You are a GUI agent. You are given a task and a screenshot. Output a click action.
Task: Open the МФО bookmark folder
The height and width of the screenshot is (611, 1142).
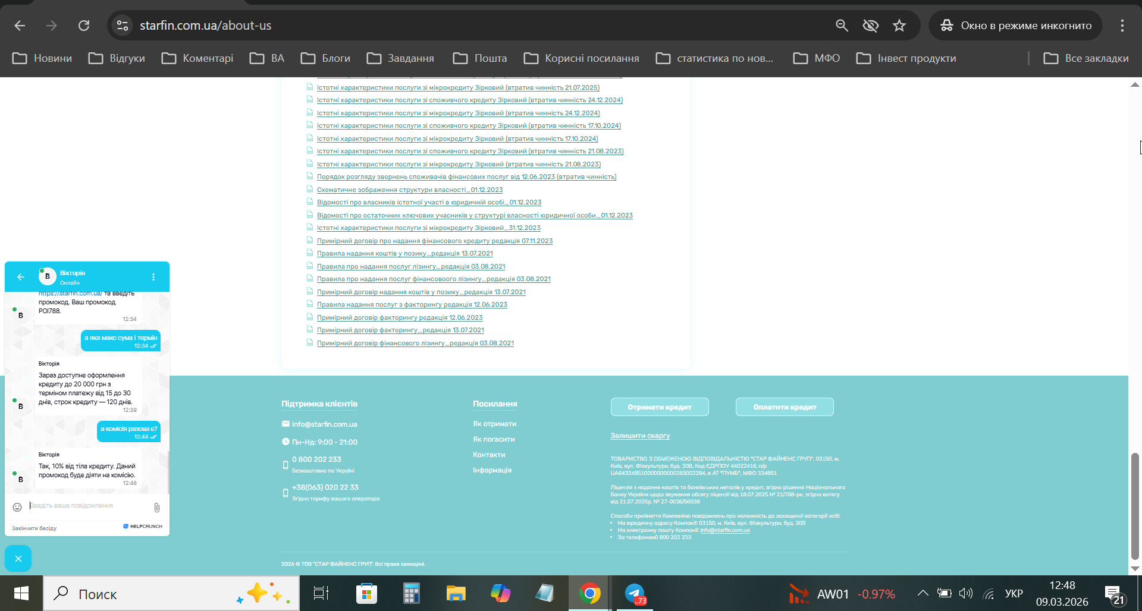point(817,58)
